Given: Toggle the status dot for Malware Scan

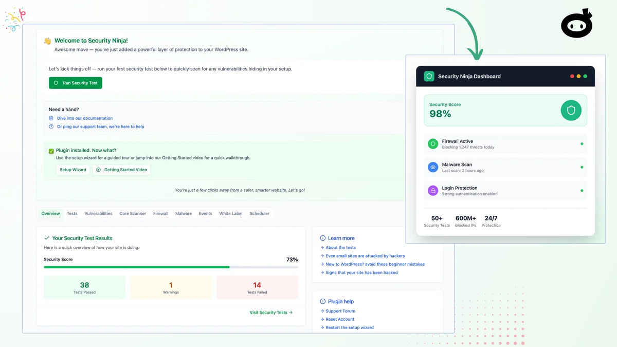Looking at the screenshot, I should [x=580, y=167].
